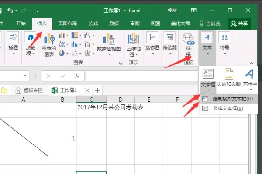Open the 模板专区 tab

(x=29, y=90)
